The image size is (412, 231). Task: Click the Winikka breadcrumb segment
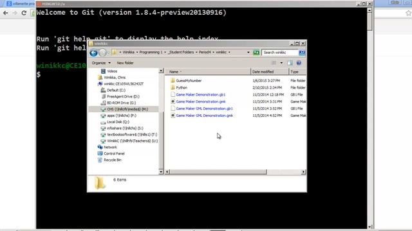coord(129,53)
